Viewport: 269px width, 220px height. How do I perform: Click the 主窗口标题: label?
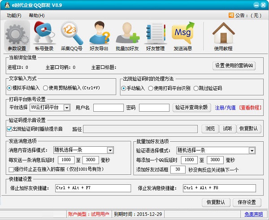(x=104, y=68)
